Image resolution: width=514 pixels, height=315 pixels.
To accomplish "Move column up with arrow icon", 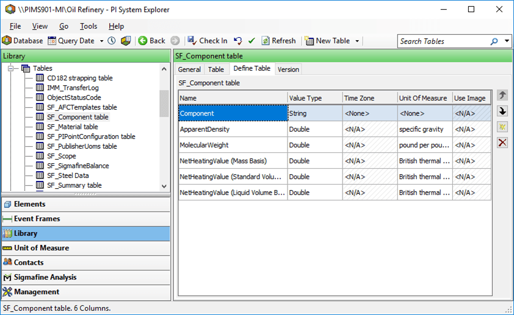I will coord(502,95).
